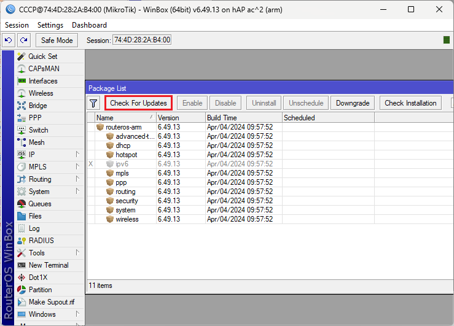The image size is (454, 326).
Task: Toggle Safe Mode
Action: 57,40
